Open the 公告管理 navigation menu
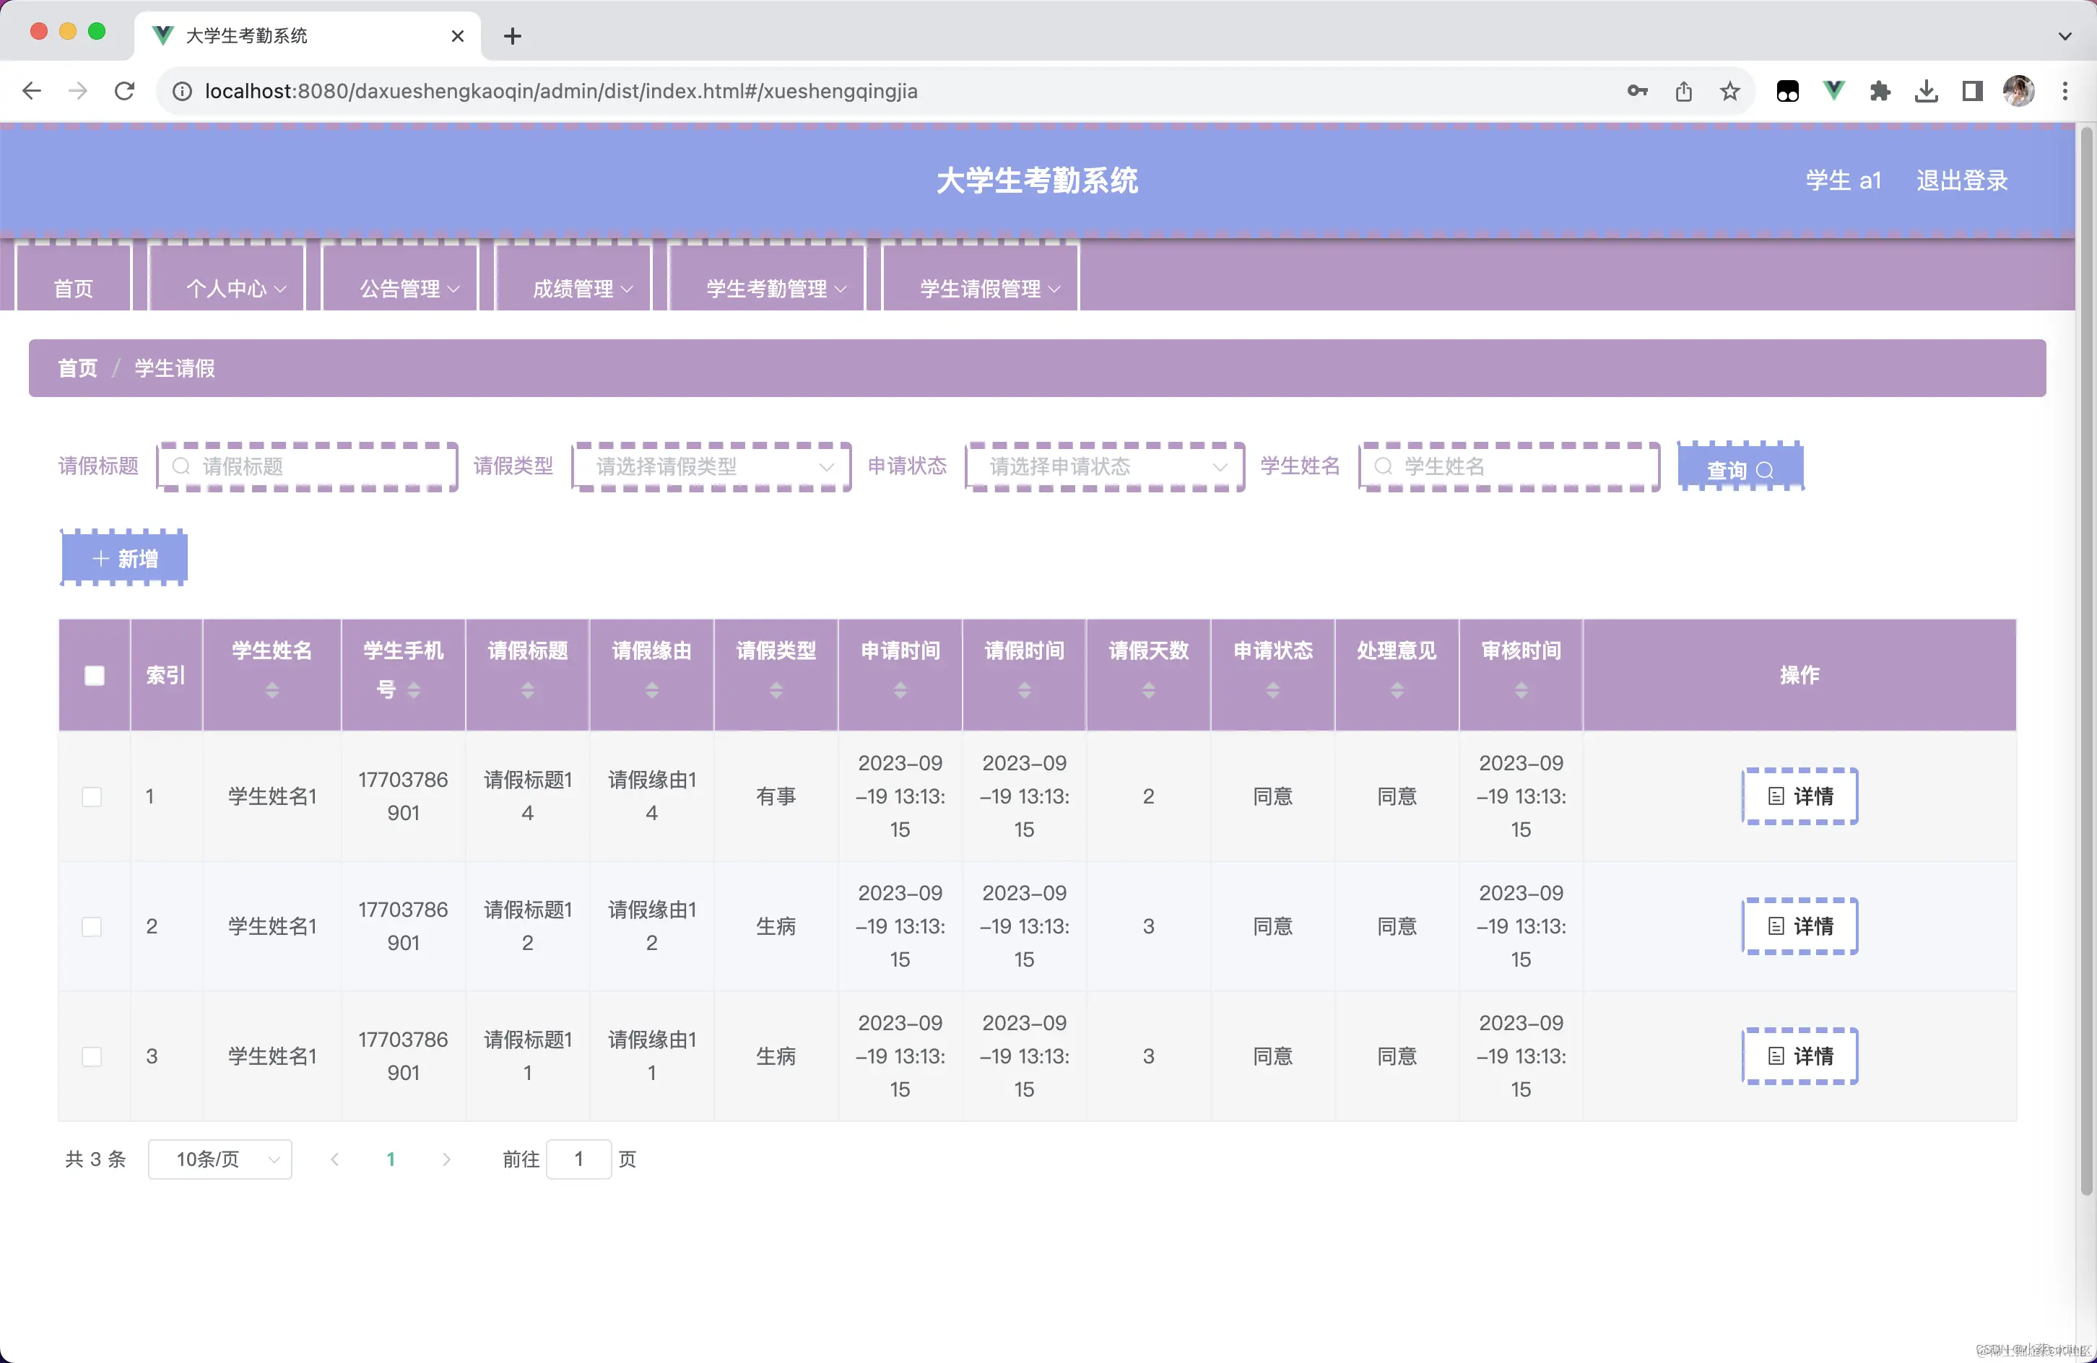The width and height of the screenshot is (2097, 1363). (x=401, y=288)
